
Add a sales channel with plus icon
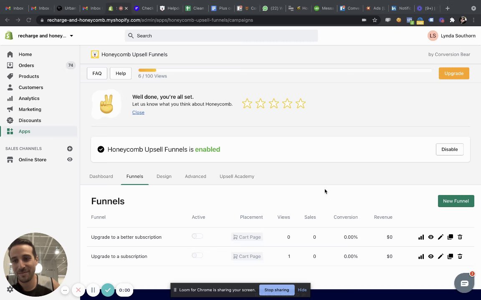(70, 148)
